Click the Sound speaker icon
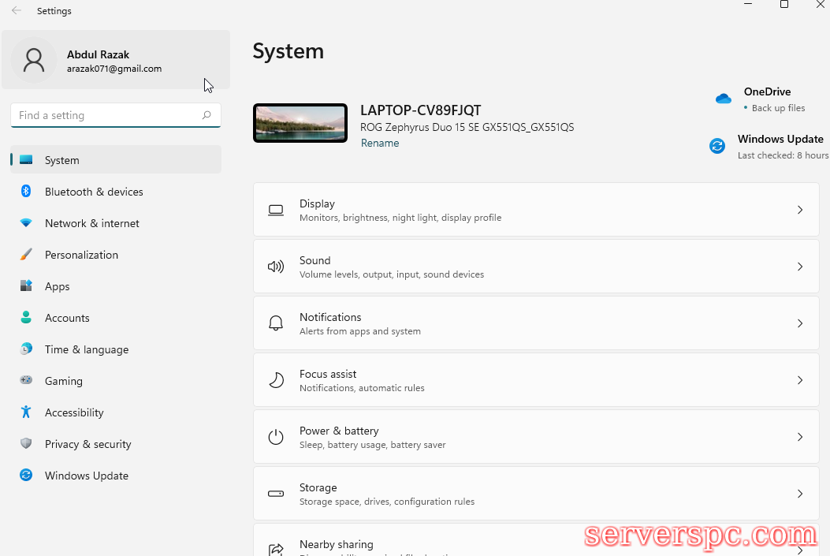 coord(276,267)
